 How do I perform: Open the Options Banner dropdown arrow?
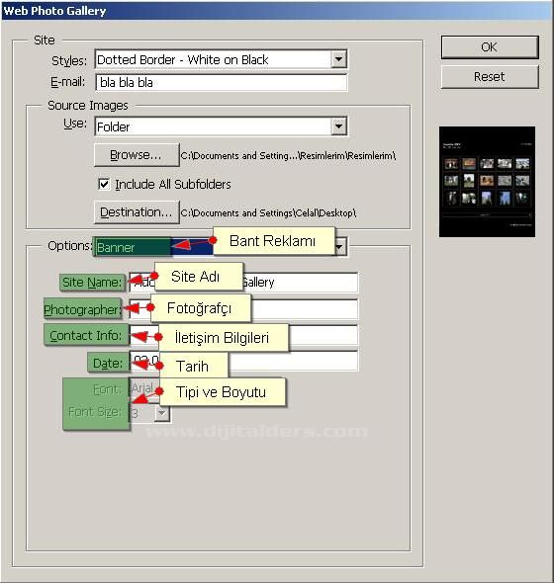(340, 247)
